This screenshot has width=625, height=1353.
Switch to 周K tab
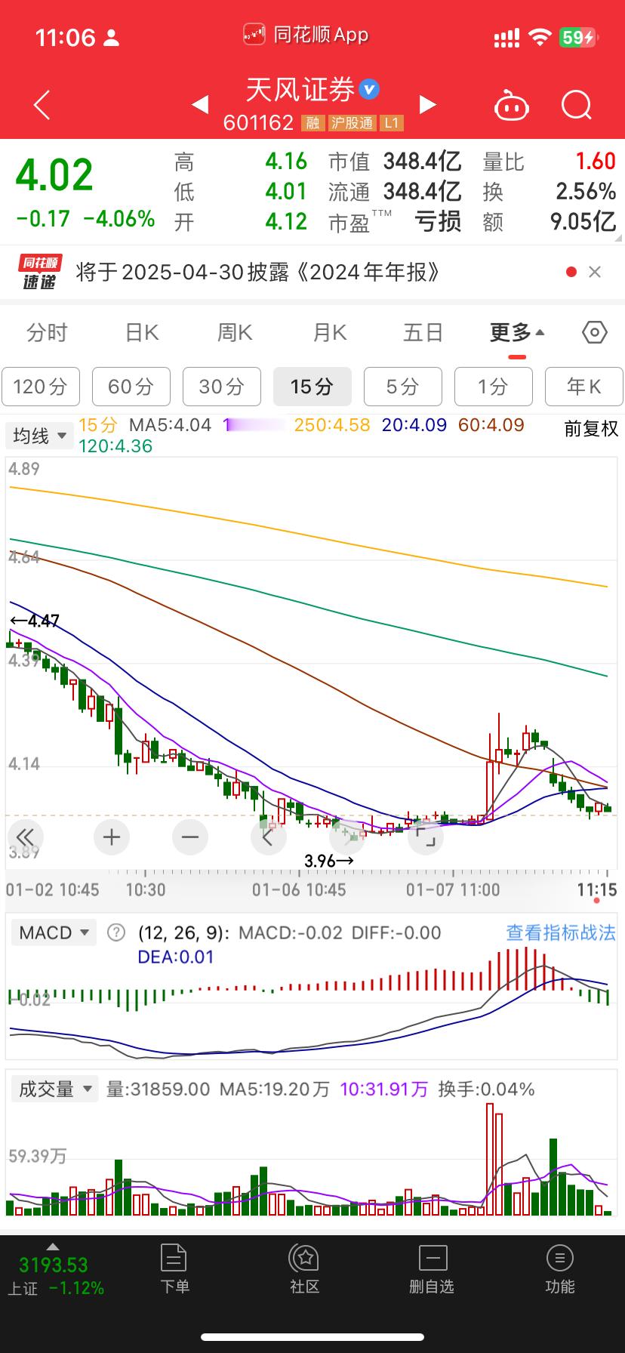(235, 332)
